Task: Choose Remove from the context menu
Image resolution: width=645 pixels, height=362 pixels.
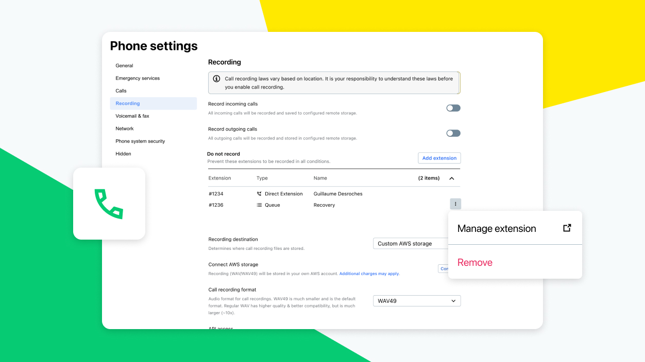Action: tap(475, 262)
